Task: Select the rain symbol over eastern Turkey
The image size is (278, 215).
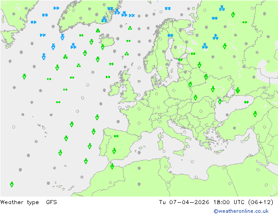Action: [x=255, y=114]
